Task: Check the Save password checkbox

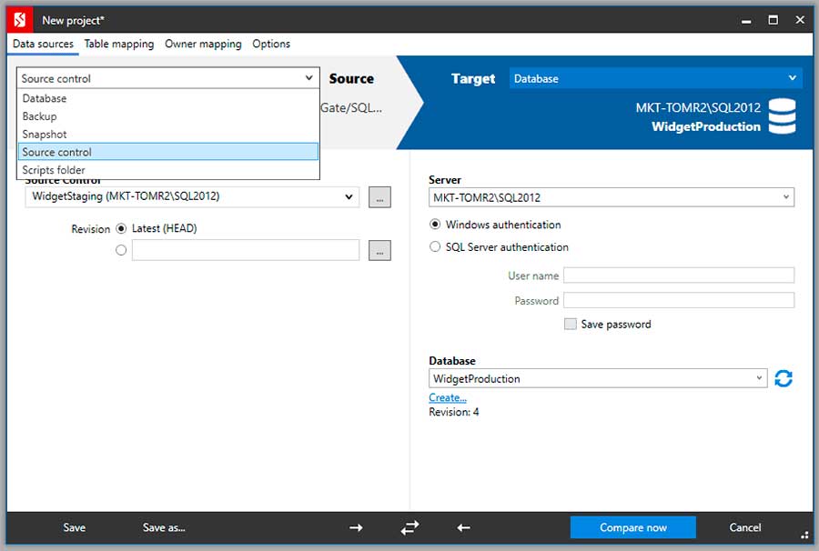Action: (571, 324)
